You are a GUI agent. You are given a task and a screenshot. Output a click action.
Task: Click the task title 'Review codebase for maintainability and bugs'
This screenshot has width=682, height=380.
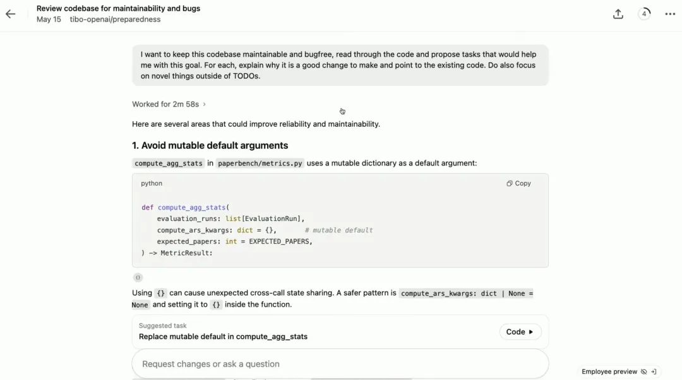(x=118, y=8)
